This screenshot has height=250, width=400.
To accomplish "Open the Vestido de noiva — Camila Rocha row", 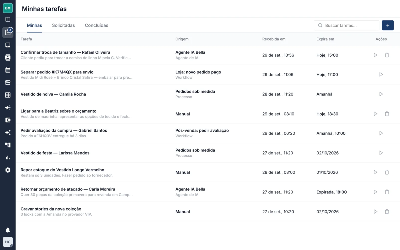I will tap(208, 94).
